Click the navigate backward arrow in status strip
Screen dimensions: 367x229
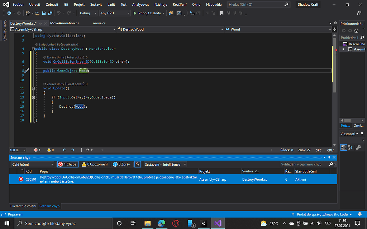(x=65, y=150)
